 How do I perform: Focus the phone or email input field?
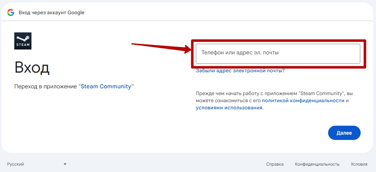click(278, 54)
